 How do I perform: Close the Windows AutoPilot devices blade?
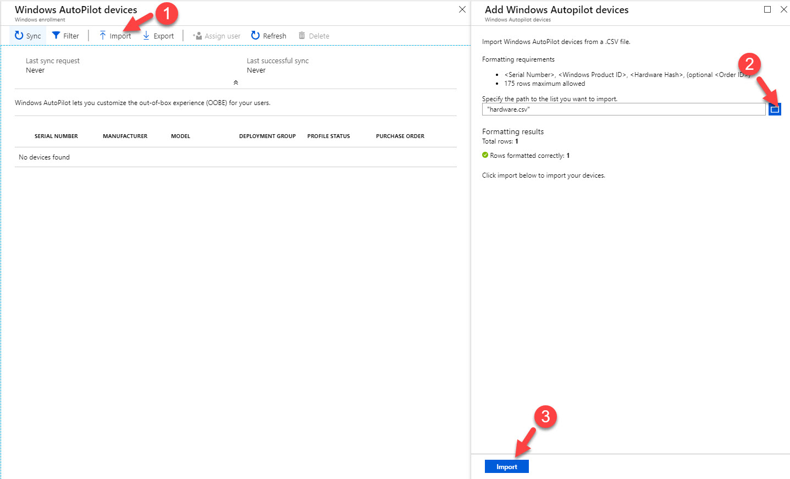[462, 9]
